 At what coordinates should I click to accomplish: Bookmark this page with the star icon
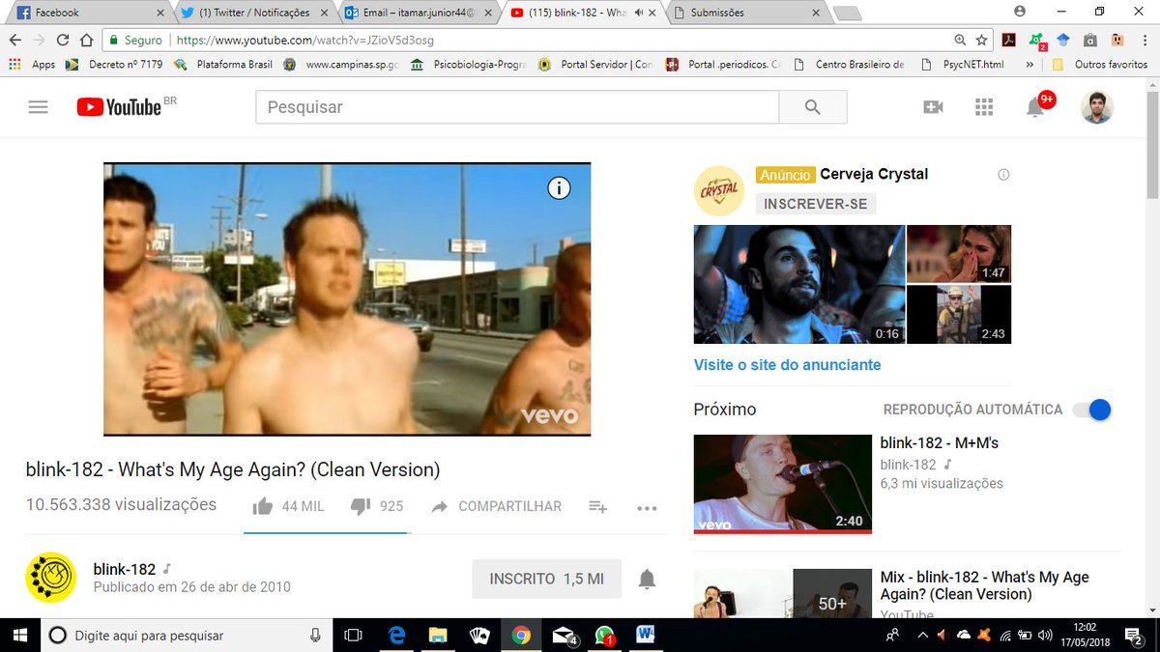[x=982, y=41]
